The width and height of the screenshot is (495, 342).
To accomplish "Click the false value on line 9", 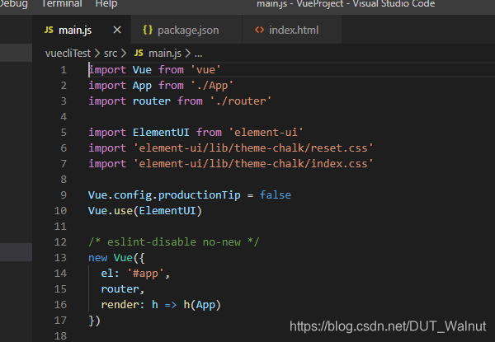I will (x=276, y=195).
